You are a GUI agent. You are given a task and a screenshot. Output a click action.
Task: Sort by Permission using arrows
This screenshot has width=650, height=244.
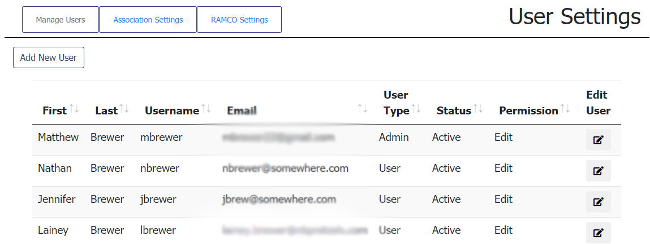[x=566, y=109]
